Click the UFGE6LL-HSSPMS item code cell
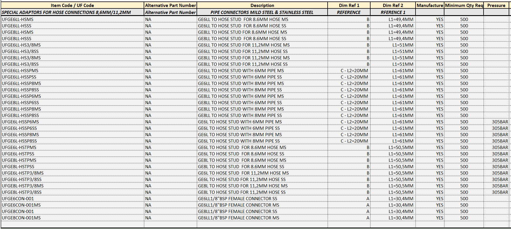511x229 pixels. (x=20, y=70)
